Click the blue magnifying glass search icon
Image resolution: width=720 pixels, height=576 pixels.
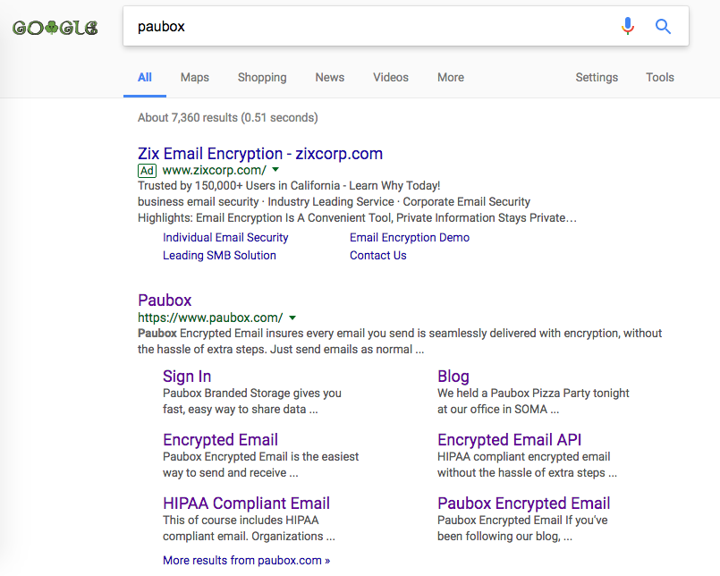coord(663,27)
